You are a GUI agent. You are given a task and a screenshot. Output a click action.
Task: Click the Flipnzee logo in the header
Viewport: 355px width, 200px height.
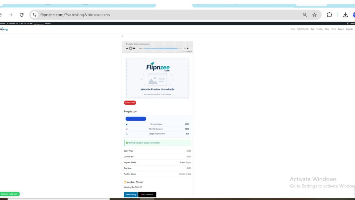coord(4,29)
